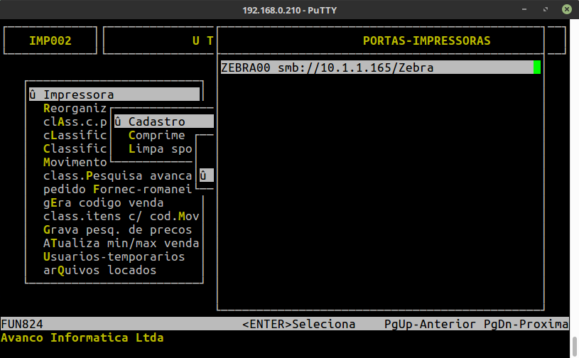Open arQuivos locados menu item
579x358 pixels.
99,271
